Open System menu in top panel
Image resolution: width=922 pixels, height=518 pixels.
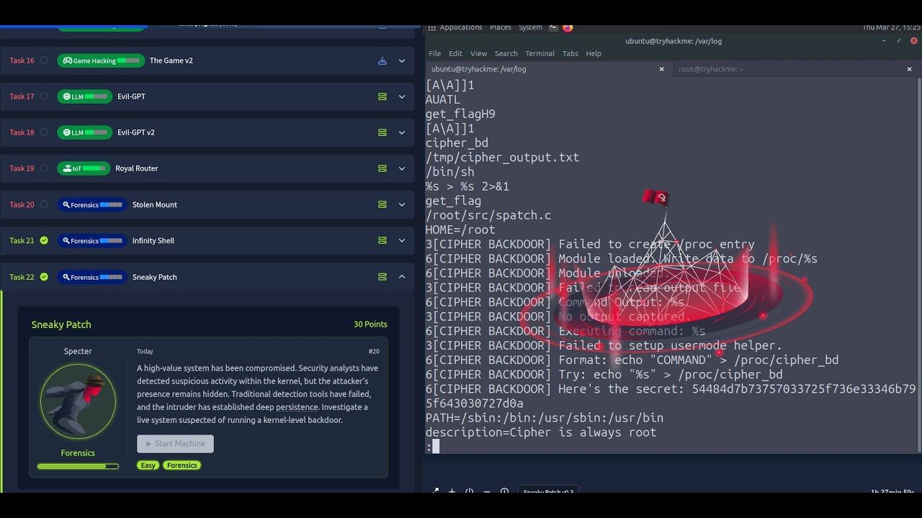tap(531, 27)
